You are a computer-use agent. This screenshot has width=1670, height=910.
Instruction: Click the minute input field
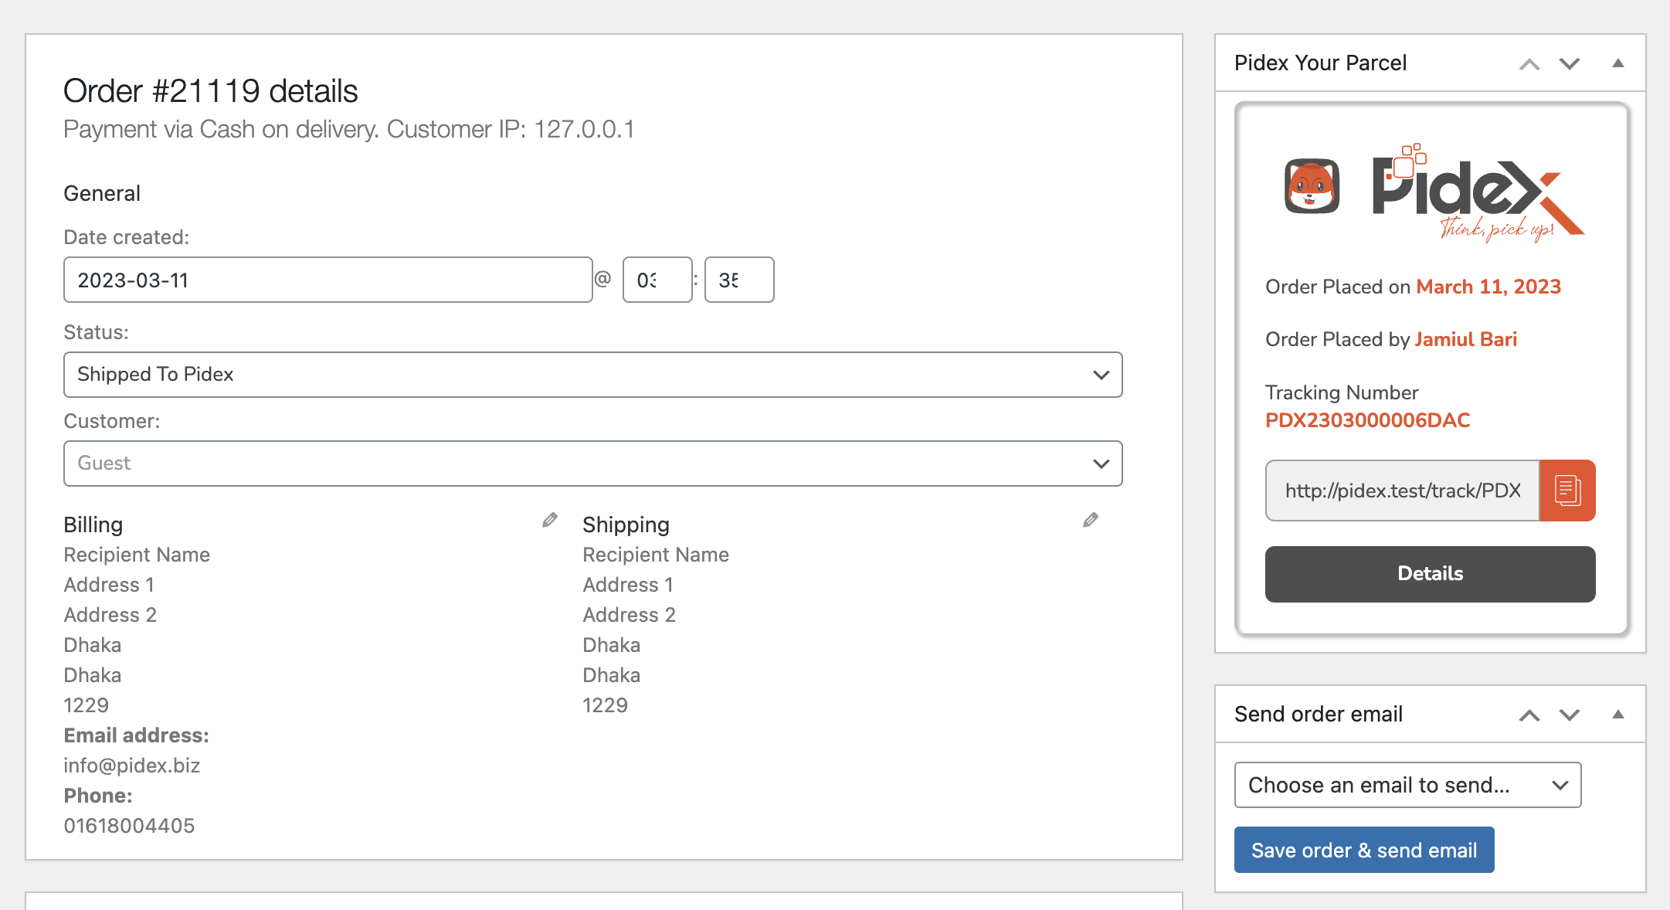click(x=739, y=280)
